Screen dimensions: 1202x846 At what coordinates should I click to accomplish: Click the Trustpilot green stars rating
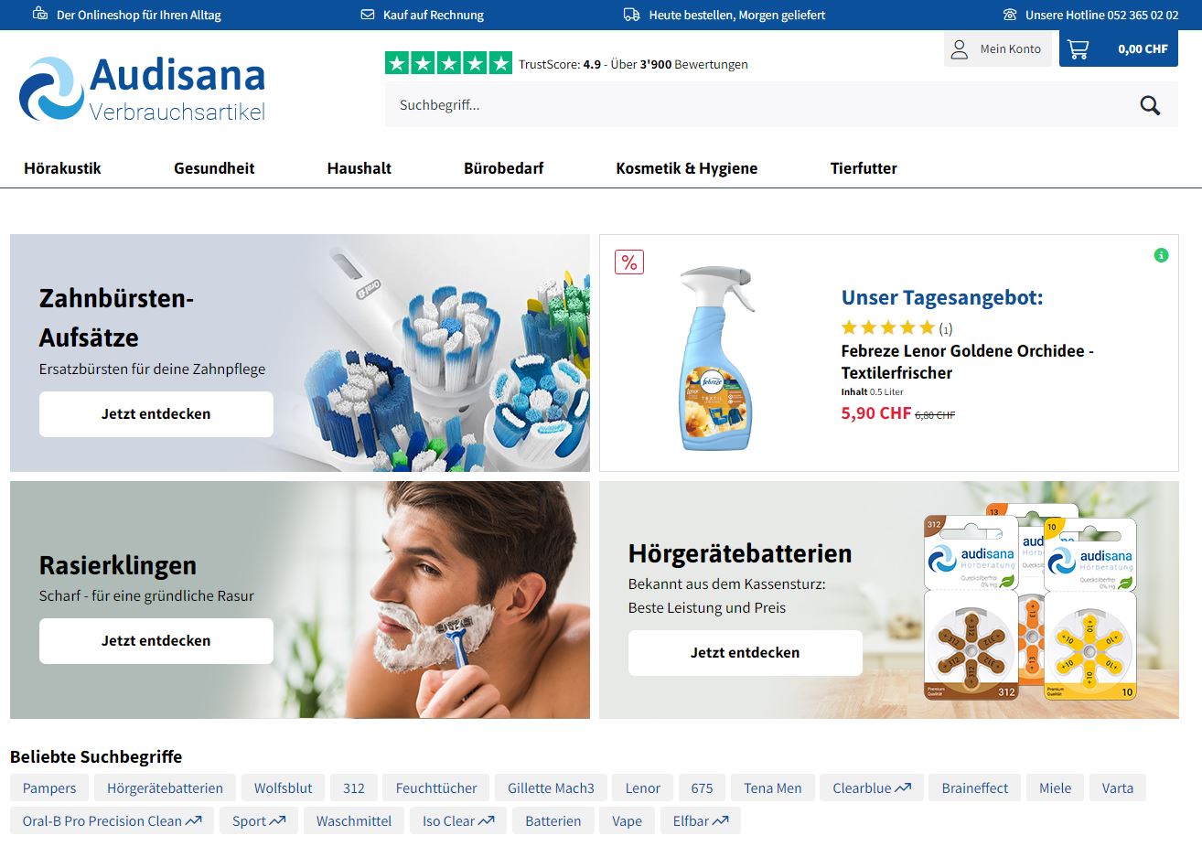coord(448,63)
